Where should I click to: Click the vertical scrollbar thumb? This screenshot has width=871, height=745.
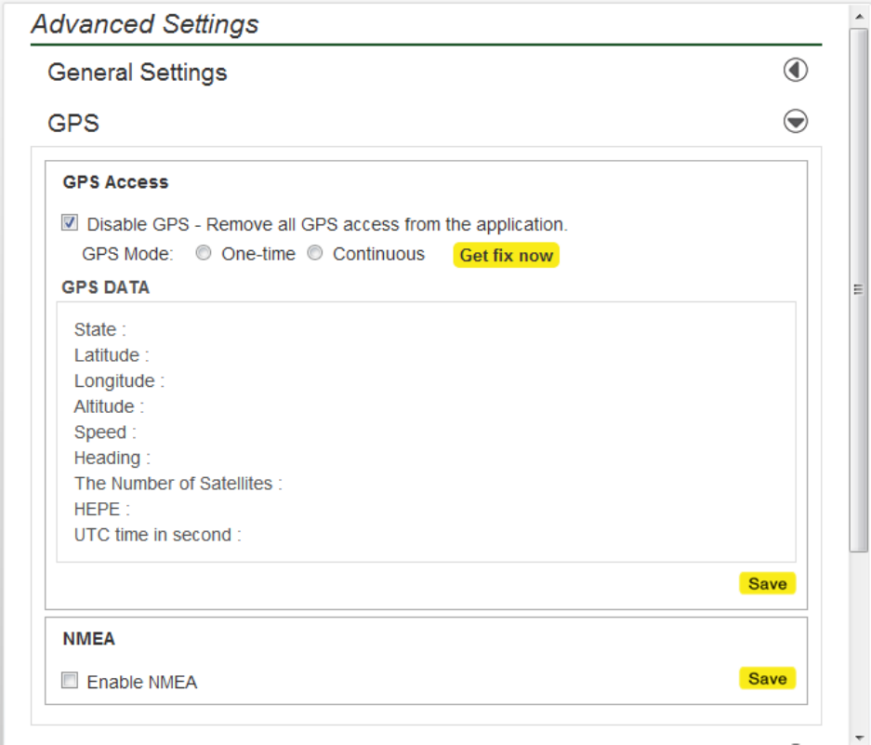(x=859, y=288)
